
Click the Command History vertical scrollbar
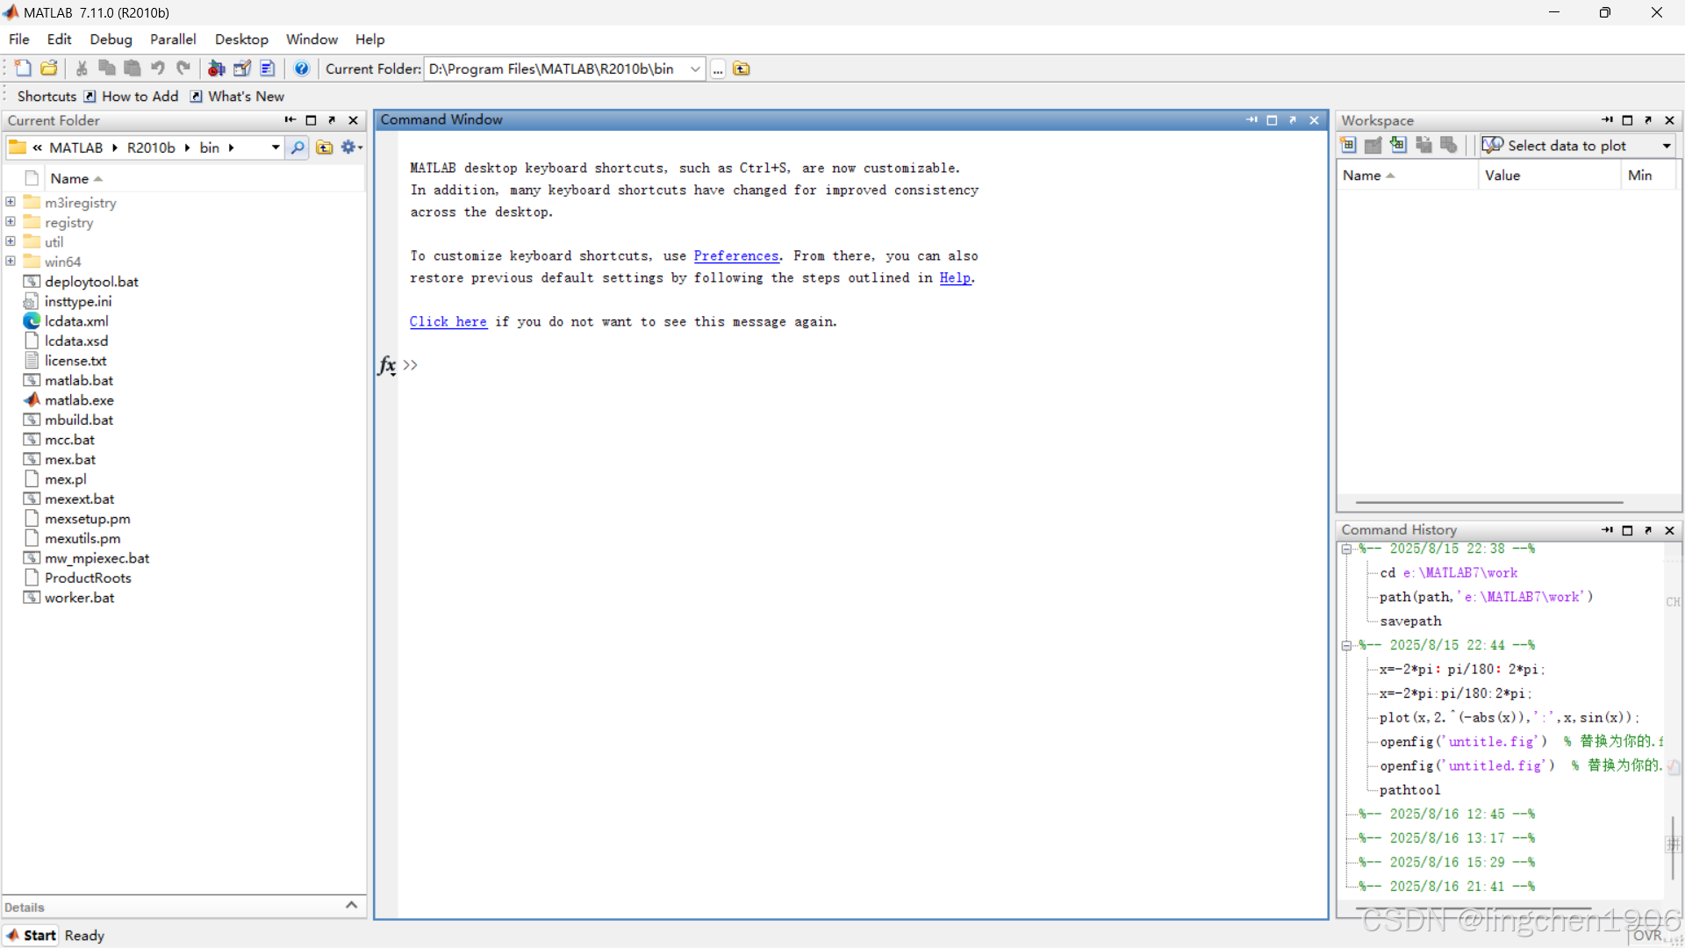(1673, 846)
